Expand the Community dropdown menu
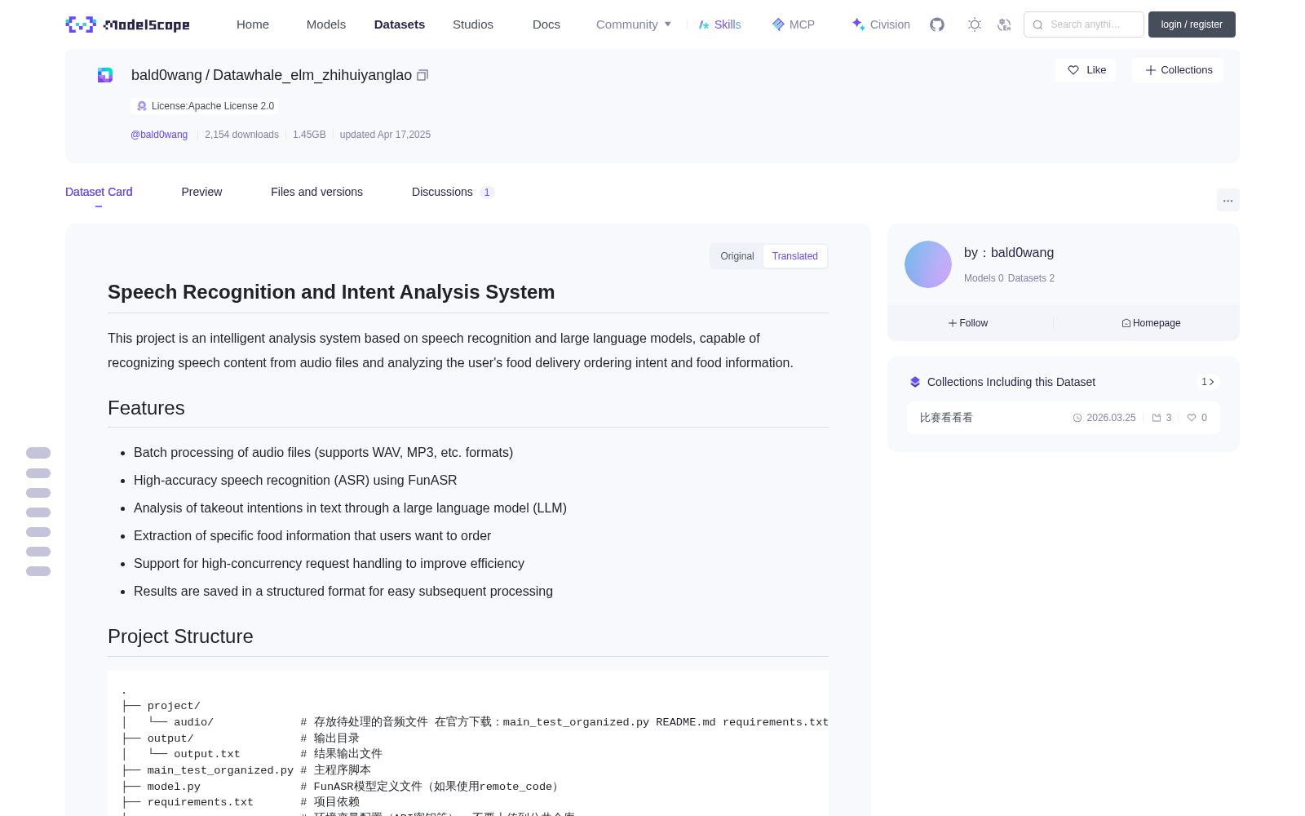Screen dimensions: 1305x816 click(x=634, y=24)
